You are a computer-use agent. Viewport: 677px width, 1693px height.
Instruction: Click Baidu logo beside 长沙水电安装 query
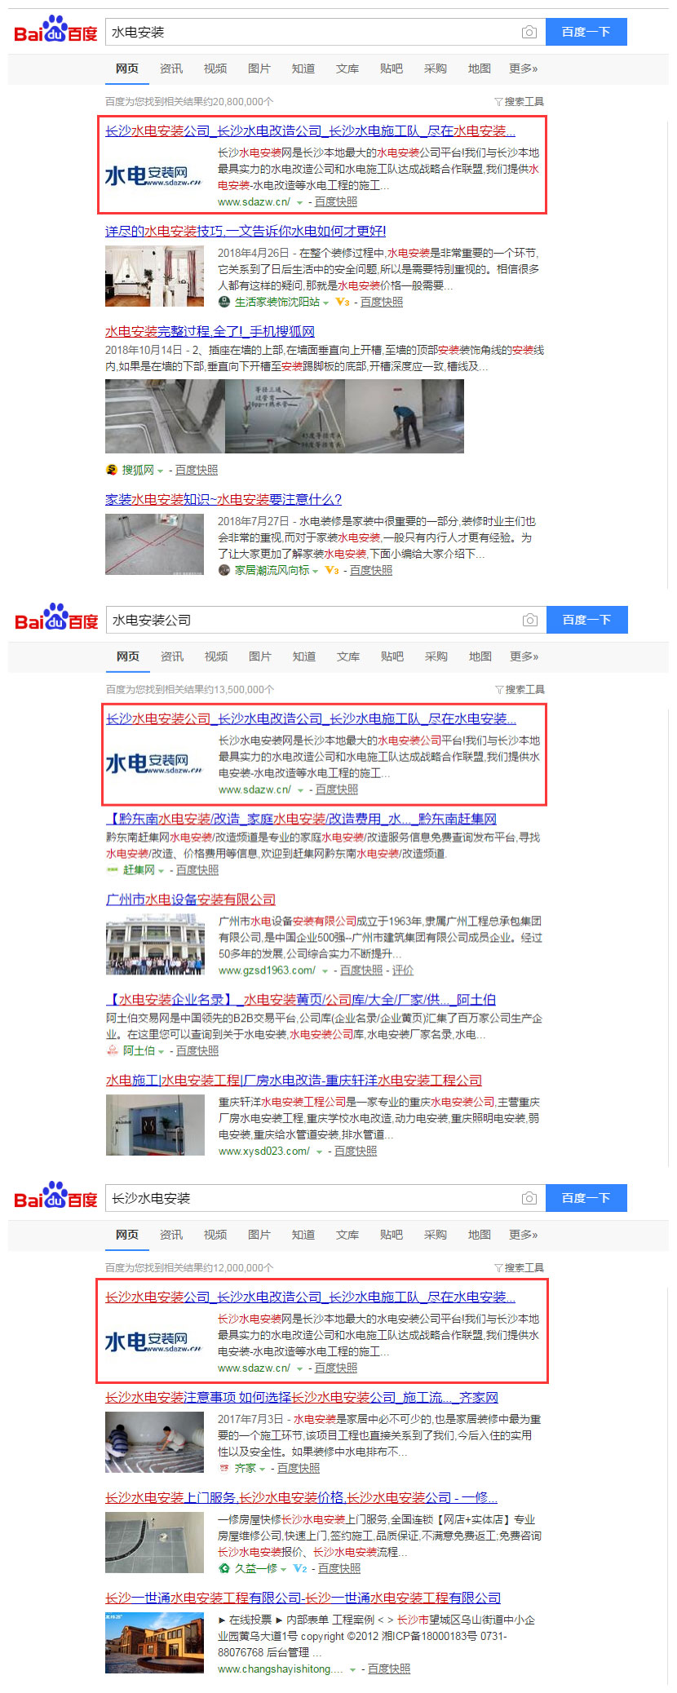pos(55,1196)
